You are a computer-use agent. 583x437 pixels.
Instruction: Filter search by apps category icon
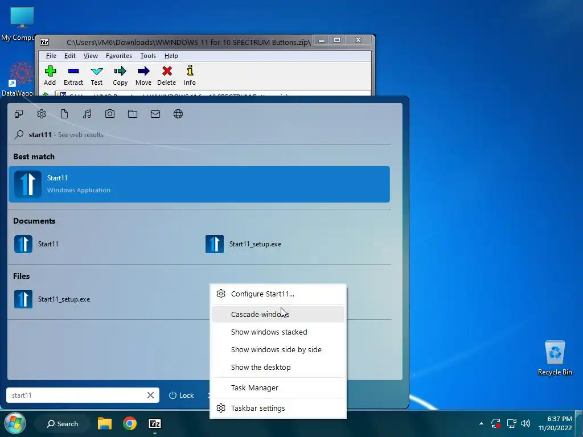(x=19, y=114)
